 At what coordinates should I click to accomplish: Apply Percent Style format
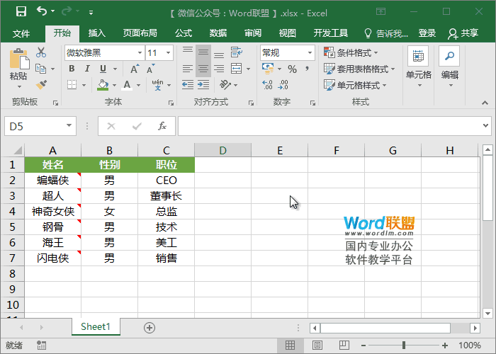(x=292, y=69)
